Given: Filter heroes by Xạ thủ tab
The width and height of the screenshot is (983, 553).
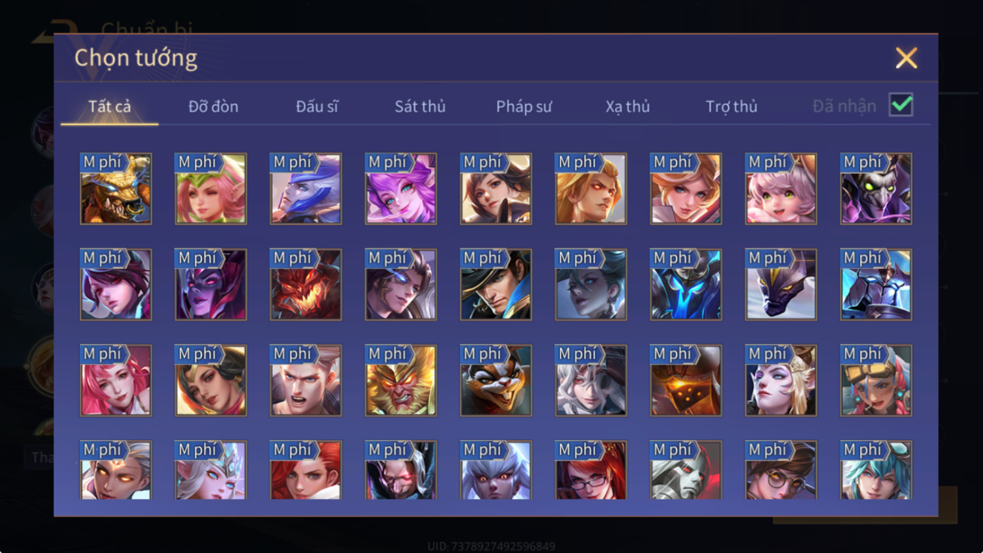Looking at the screenshot, I should tap(628, 106).
